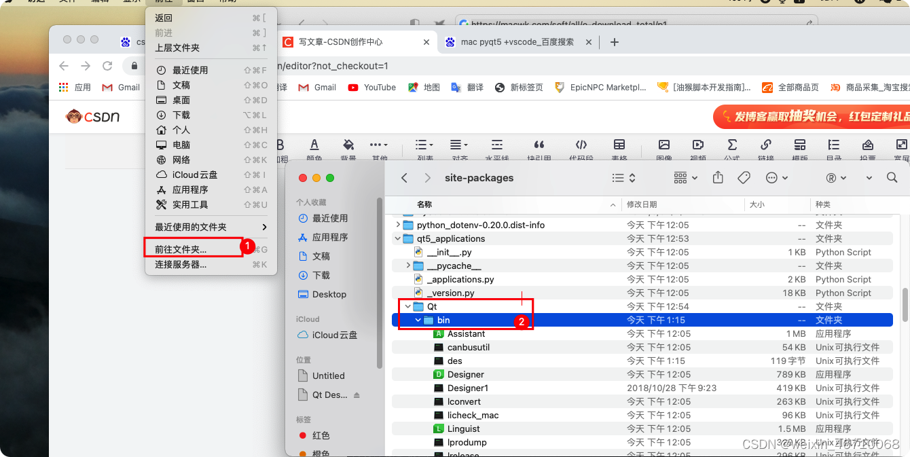Viewport: 910px width, 457px height.
Task: Insert an image using the 图像 toolbar icon
Action: (x=663, y=146)
